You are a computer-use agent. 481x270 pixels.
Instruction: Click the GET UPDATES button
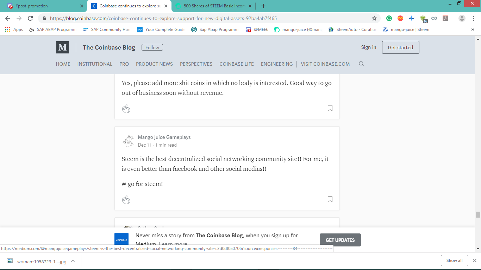click(x=340, y=240)
